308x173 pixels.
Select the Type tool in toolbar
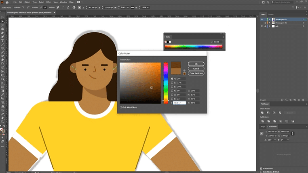(2, 40)
